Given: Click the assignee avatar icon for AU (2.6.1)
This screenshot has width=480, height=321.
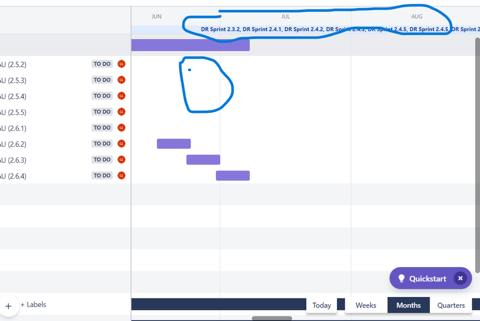Looking at the screenshot, I should click(x=121, y=128).
